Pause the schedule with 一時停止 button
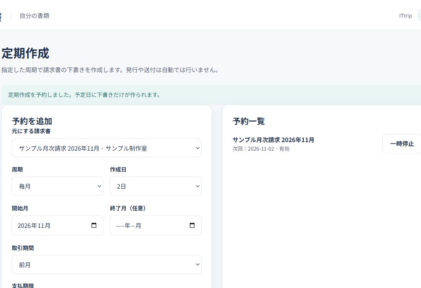Viewport: 421px width, 288px height. tap(402, 144)
